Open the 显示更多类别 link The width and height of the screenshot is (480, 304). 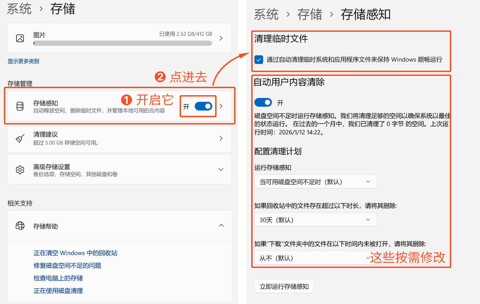point(23,61)
